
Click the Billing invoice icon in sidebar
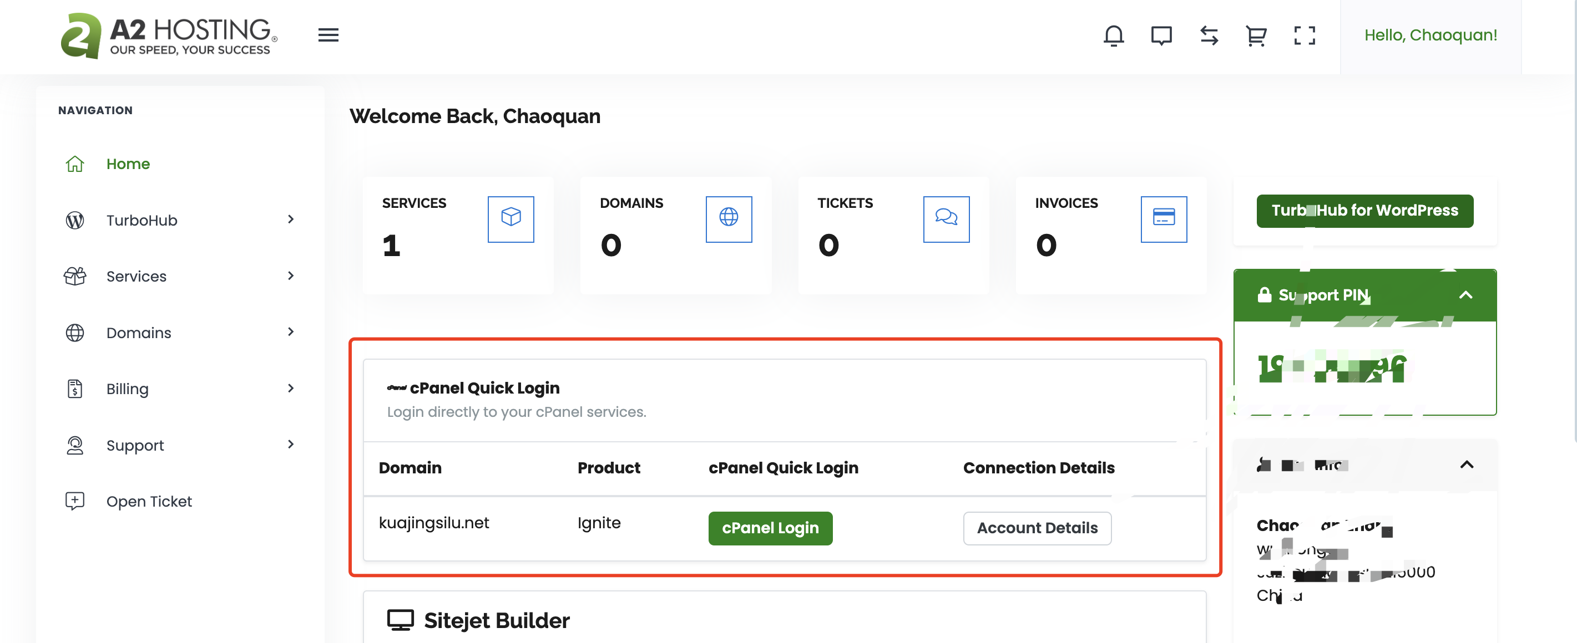(75, 389)
